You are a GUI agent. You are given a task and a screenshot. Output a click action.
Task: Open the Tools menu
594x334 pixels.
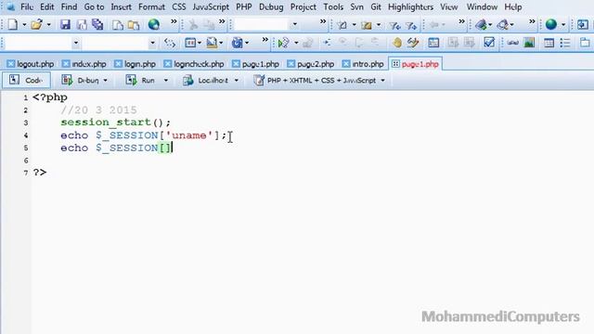(x=333, y=6)
